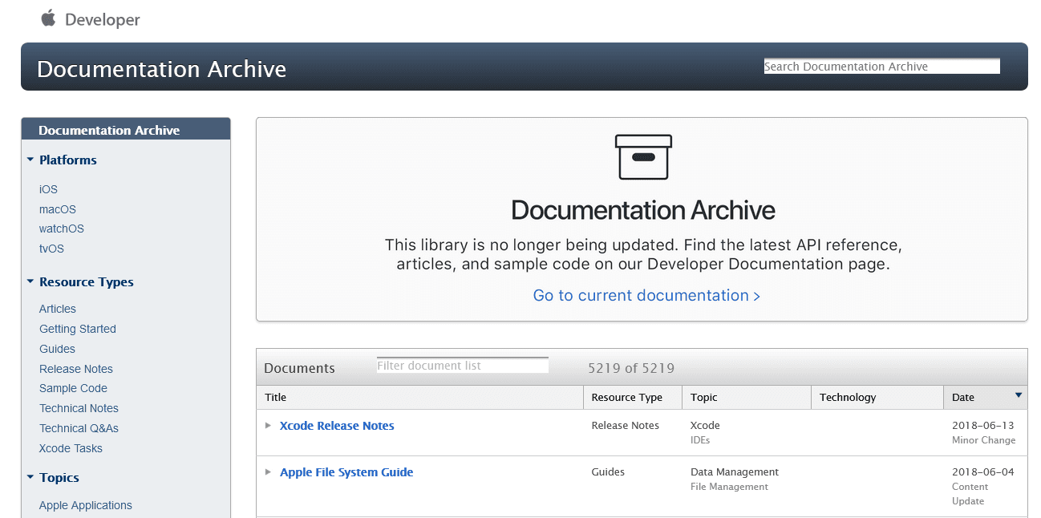Sort by Technology column header

847,398
